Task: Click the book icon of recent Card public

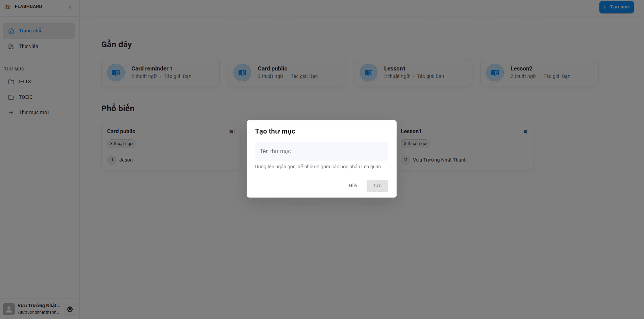Action: click(242, 72)
